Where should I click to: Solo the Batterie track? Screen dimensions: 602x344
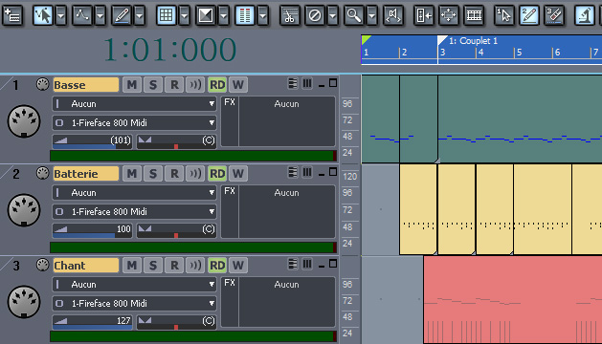pos(153,174)
